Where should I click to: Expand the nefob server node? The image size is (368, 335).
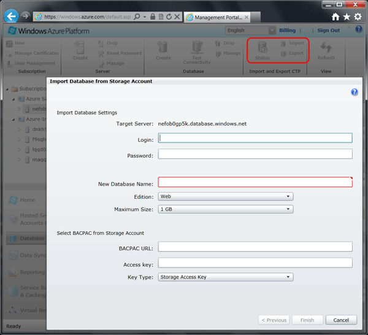click(x=20, y=109)
